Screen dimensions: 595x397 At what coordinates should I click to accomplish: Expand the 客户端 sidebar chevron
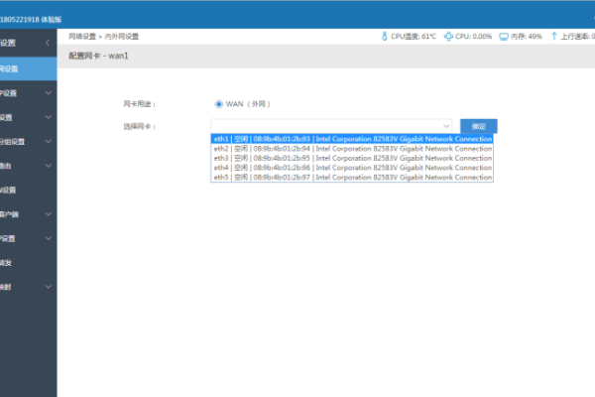(49, 214)
